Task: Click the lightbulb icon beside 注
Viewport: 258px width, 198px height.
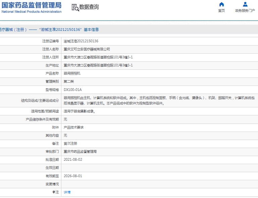Action: (x=54, y=192)
